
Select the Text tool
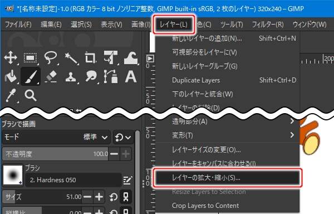click(131, 76)
